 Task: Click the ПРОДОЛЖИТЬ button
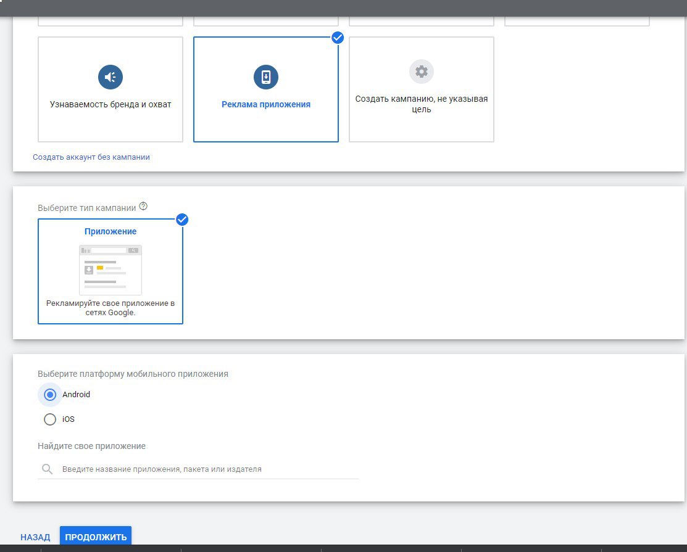coord(96,536)
